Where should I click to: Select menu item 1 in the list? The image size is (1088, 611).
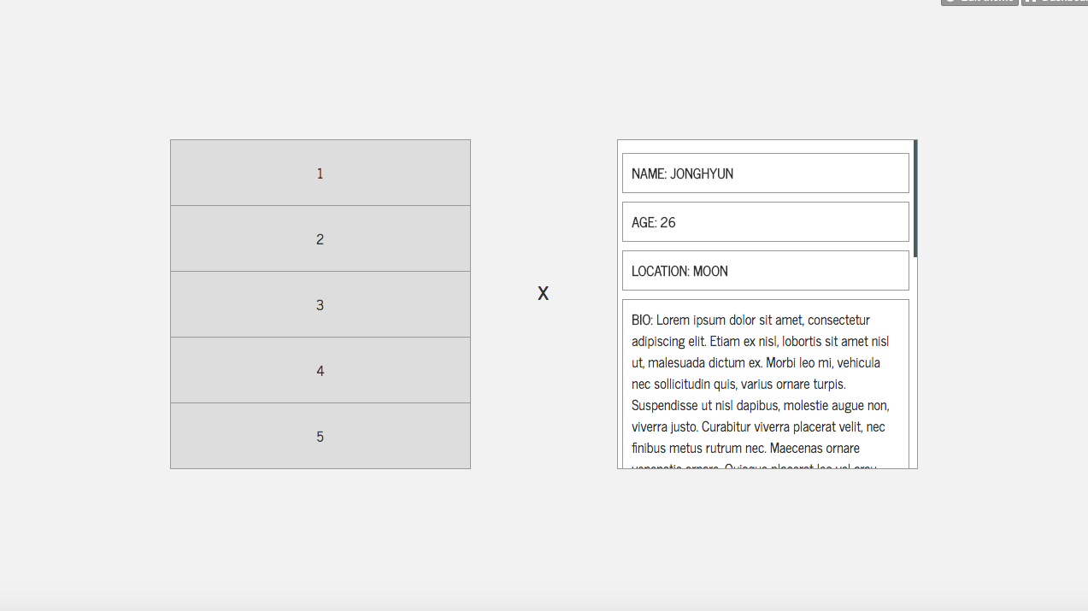click(x=320, y=173)
